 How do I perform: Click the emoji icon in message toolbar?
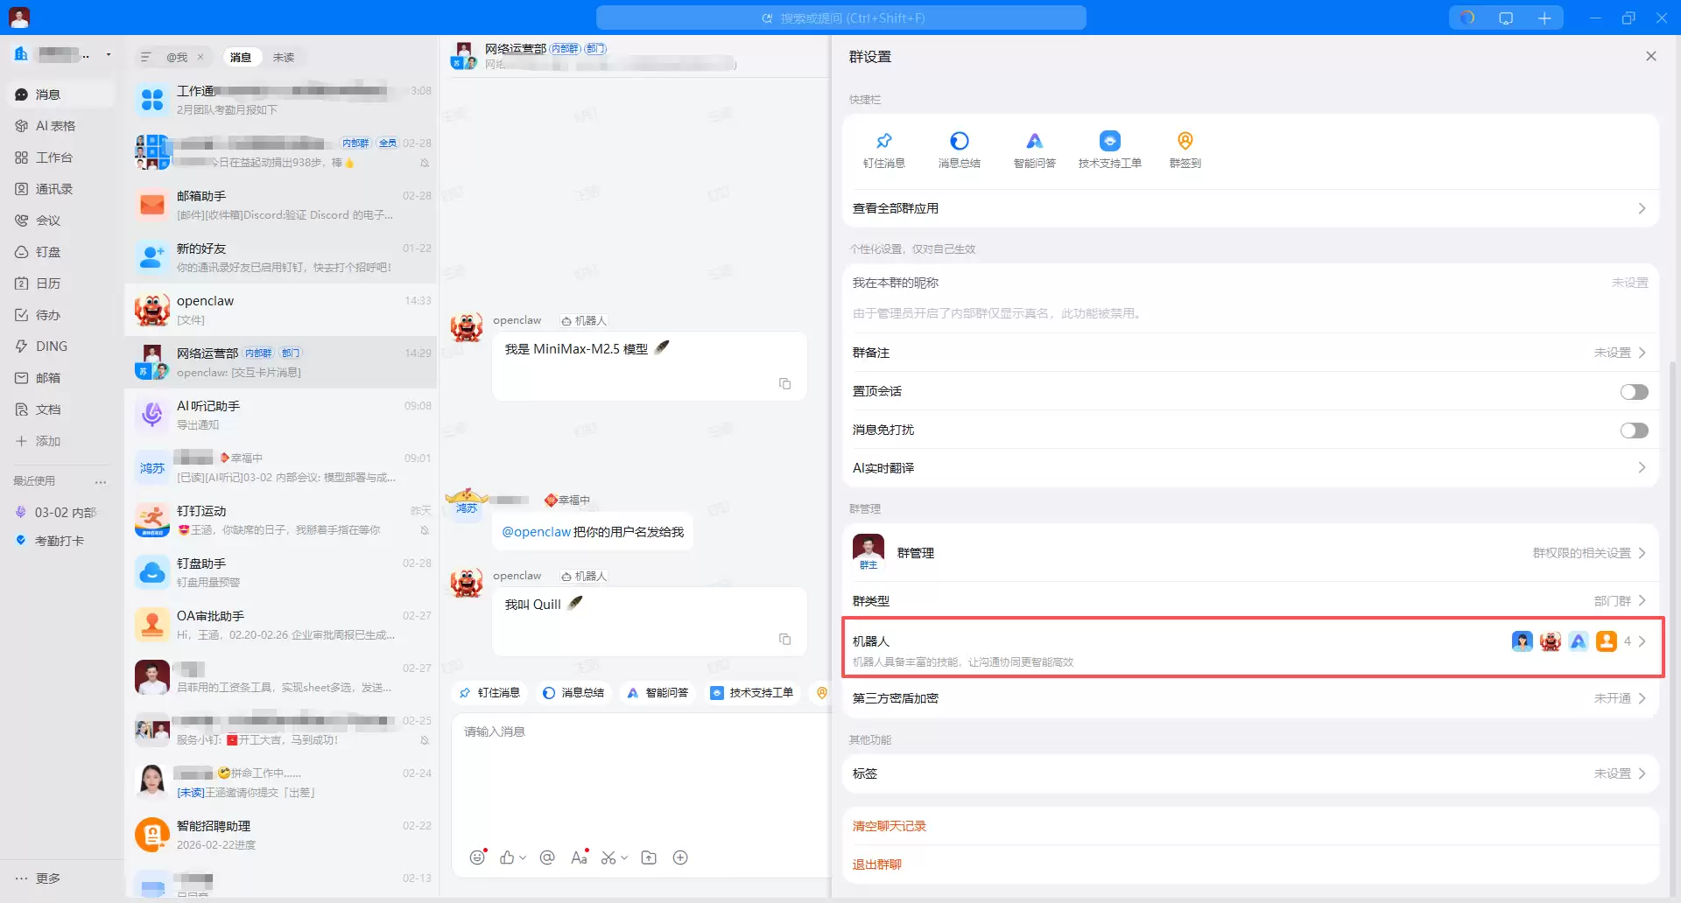pos(477,857)
